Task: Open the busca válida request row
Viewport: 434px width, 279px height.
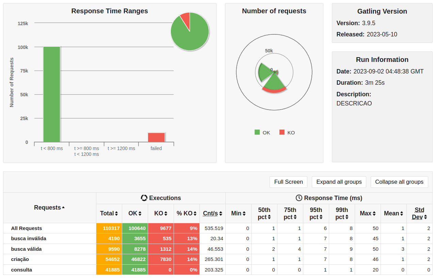Action: (x=26, y=249)
